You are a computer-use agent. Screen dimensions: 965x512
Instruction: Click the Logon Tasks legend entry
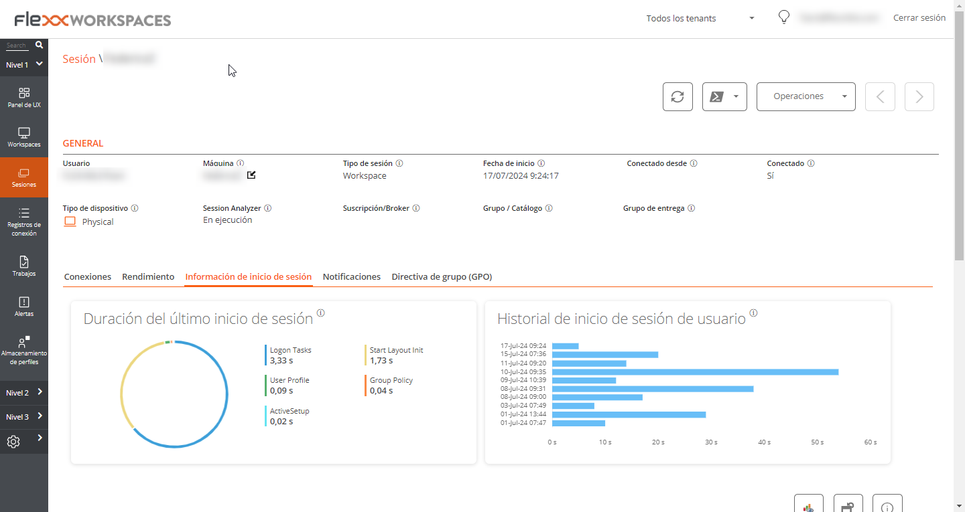(x=290, y=355)
